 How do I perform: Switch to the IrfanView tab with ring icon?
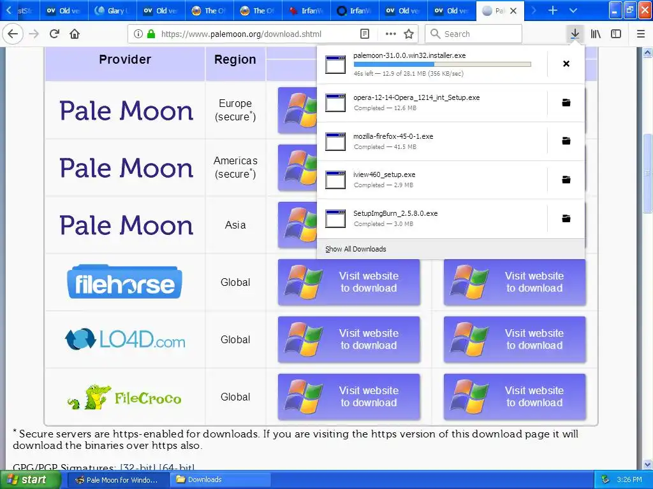355,11
